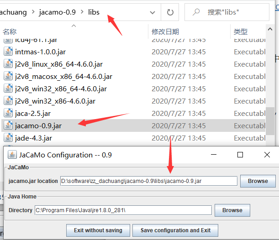Click the jar icon of jacamo-0.9.jar
The height and width of the screenshot is (240, 279).
(x=8, y=125)
